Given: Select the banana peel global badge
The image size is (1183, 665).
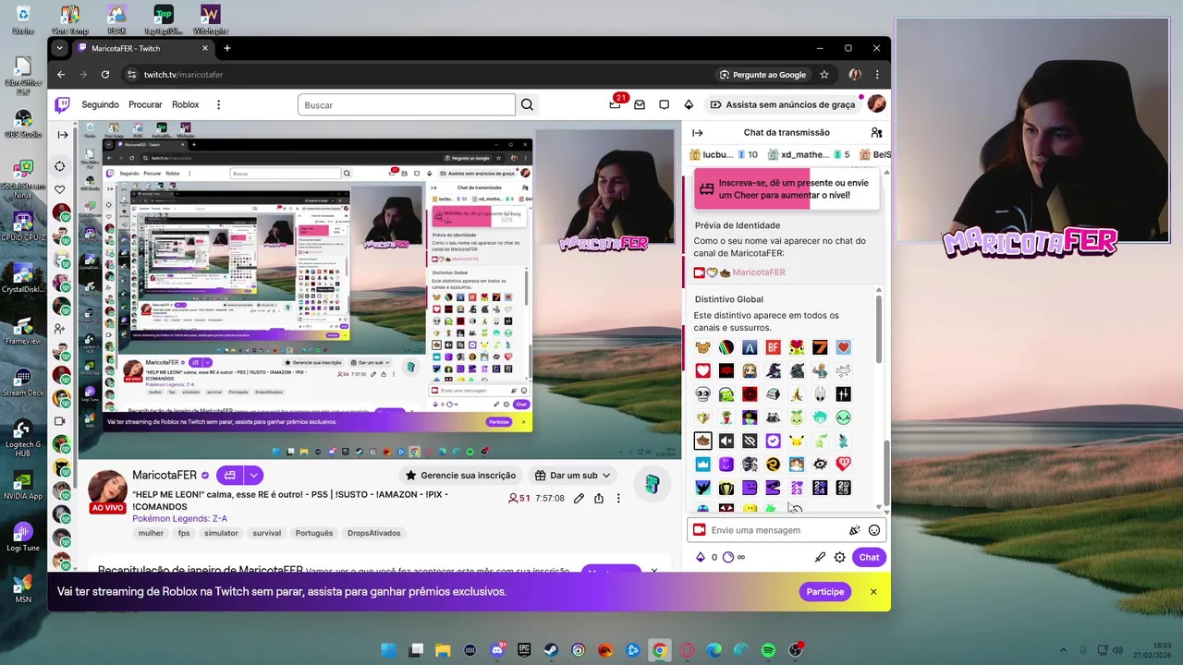Looking at the screenshot, I should pyautogui.click(x=797, y=394).
